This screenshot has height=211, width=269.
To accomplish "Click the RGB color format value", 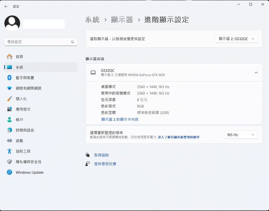I will click(x=140, y=106).
